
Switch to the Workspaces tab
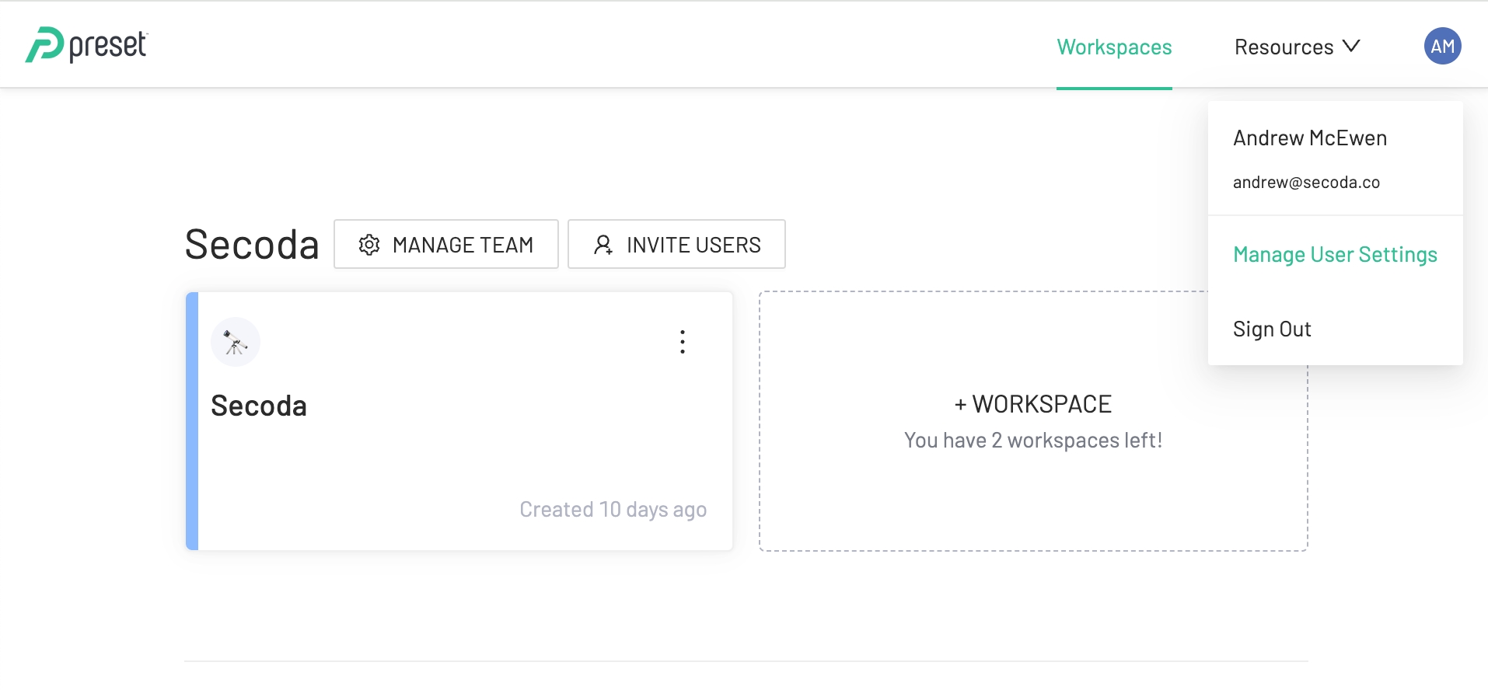point(1114,47)
